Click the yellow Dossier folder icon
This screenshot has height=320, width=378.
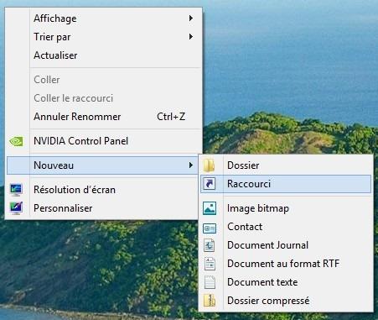(210, 165)
